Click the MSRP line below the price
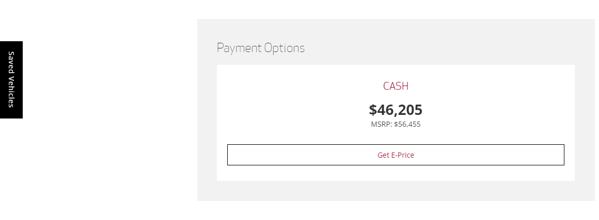The image size is (599, 220). coord(396,124)
